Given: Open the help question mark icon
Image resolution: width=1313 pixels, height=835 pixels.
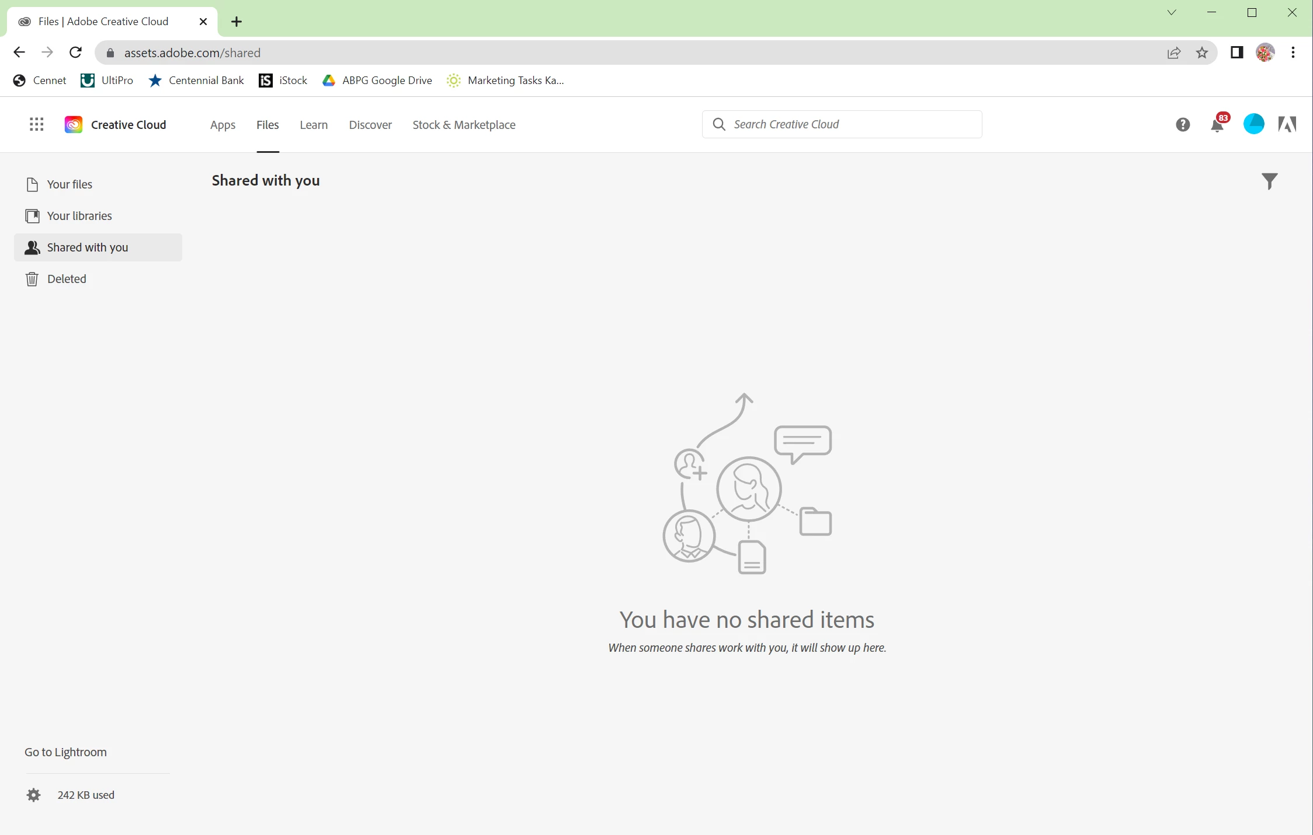Looking at the screenshot, I should click(x=1183, y=124).
